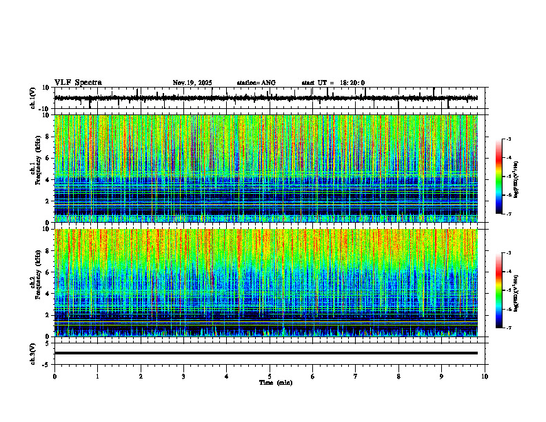Image resolution: width=546 pixels, height=422 pixels.
Task: Select the "Time (min)" axis label
Action: 276,383
